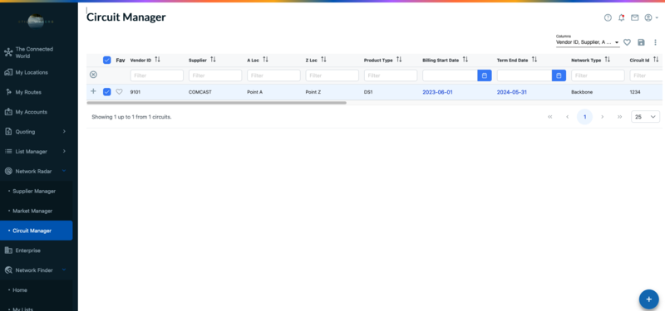The height and width of the screenshot is (311, 665).
Task: Click the Vendor ID filter field
Action: (x=157, y=75)
